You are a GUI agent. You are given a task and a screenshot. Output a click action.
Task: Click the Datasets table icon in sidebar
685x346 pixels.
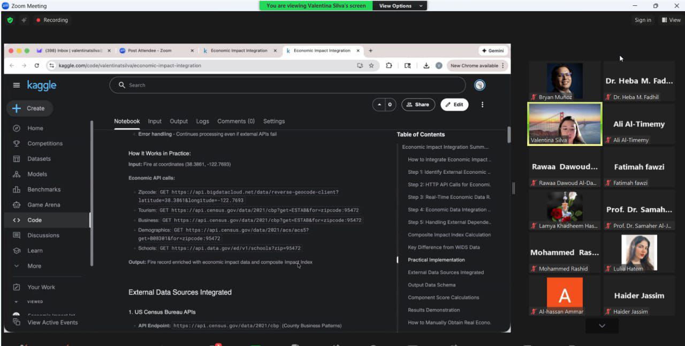[17, 159]
